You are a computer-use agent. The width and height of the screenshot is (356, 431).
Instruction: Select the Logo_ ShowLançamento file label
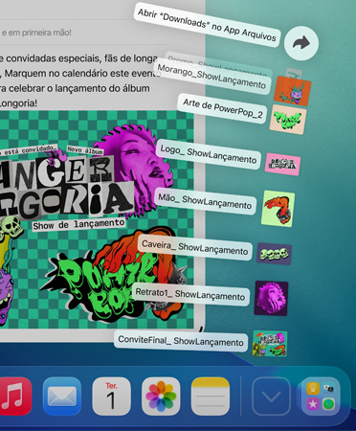point(209,154)
